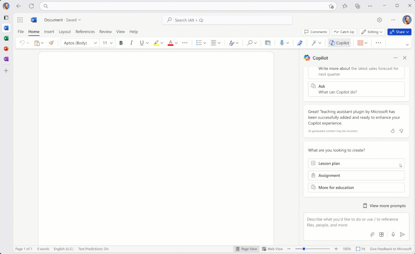Open the Excel app in sidebar
The width and height of the screenshot is (415, 254).
[x=6, y=38]
